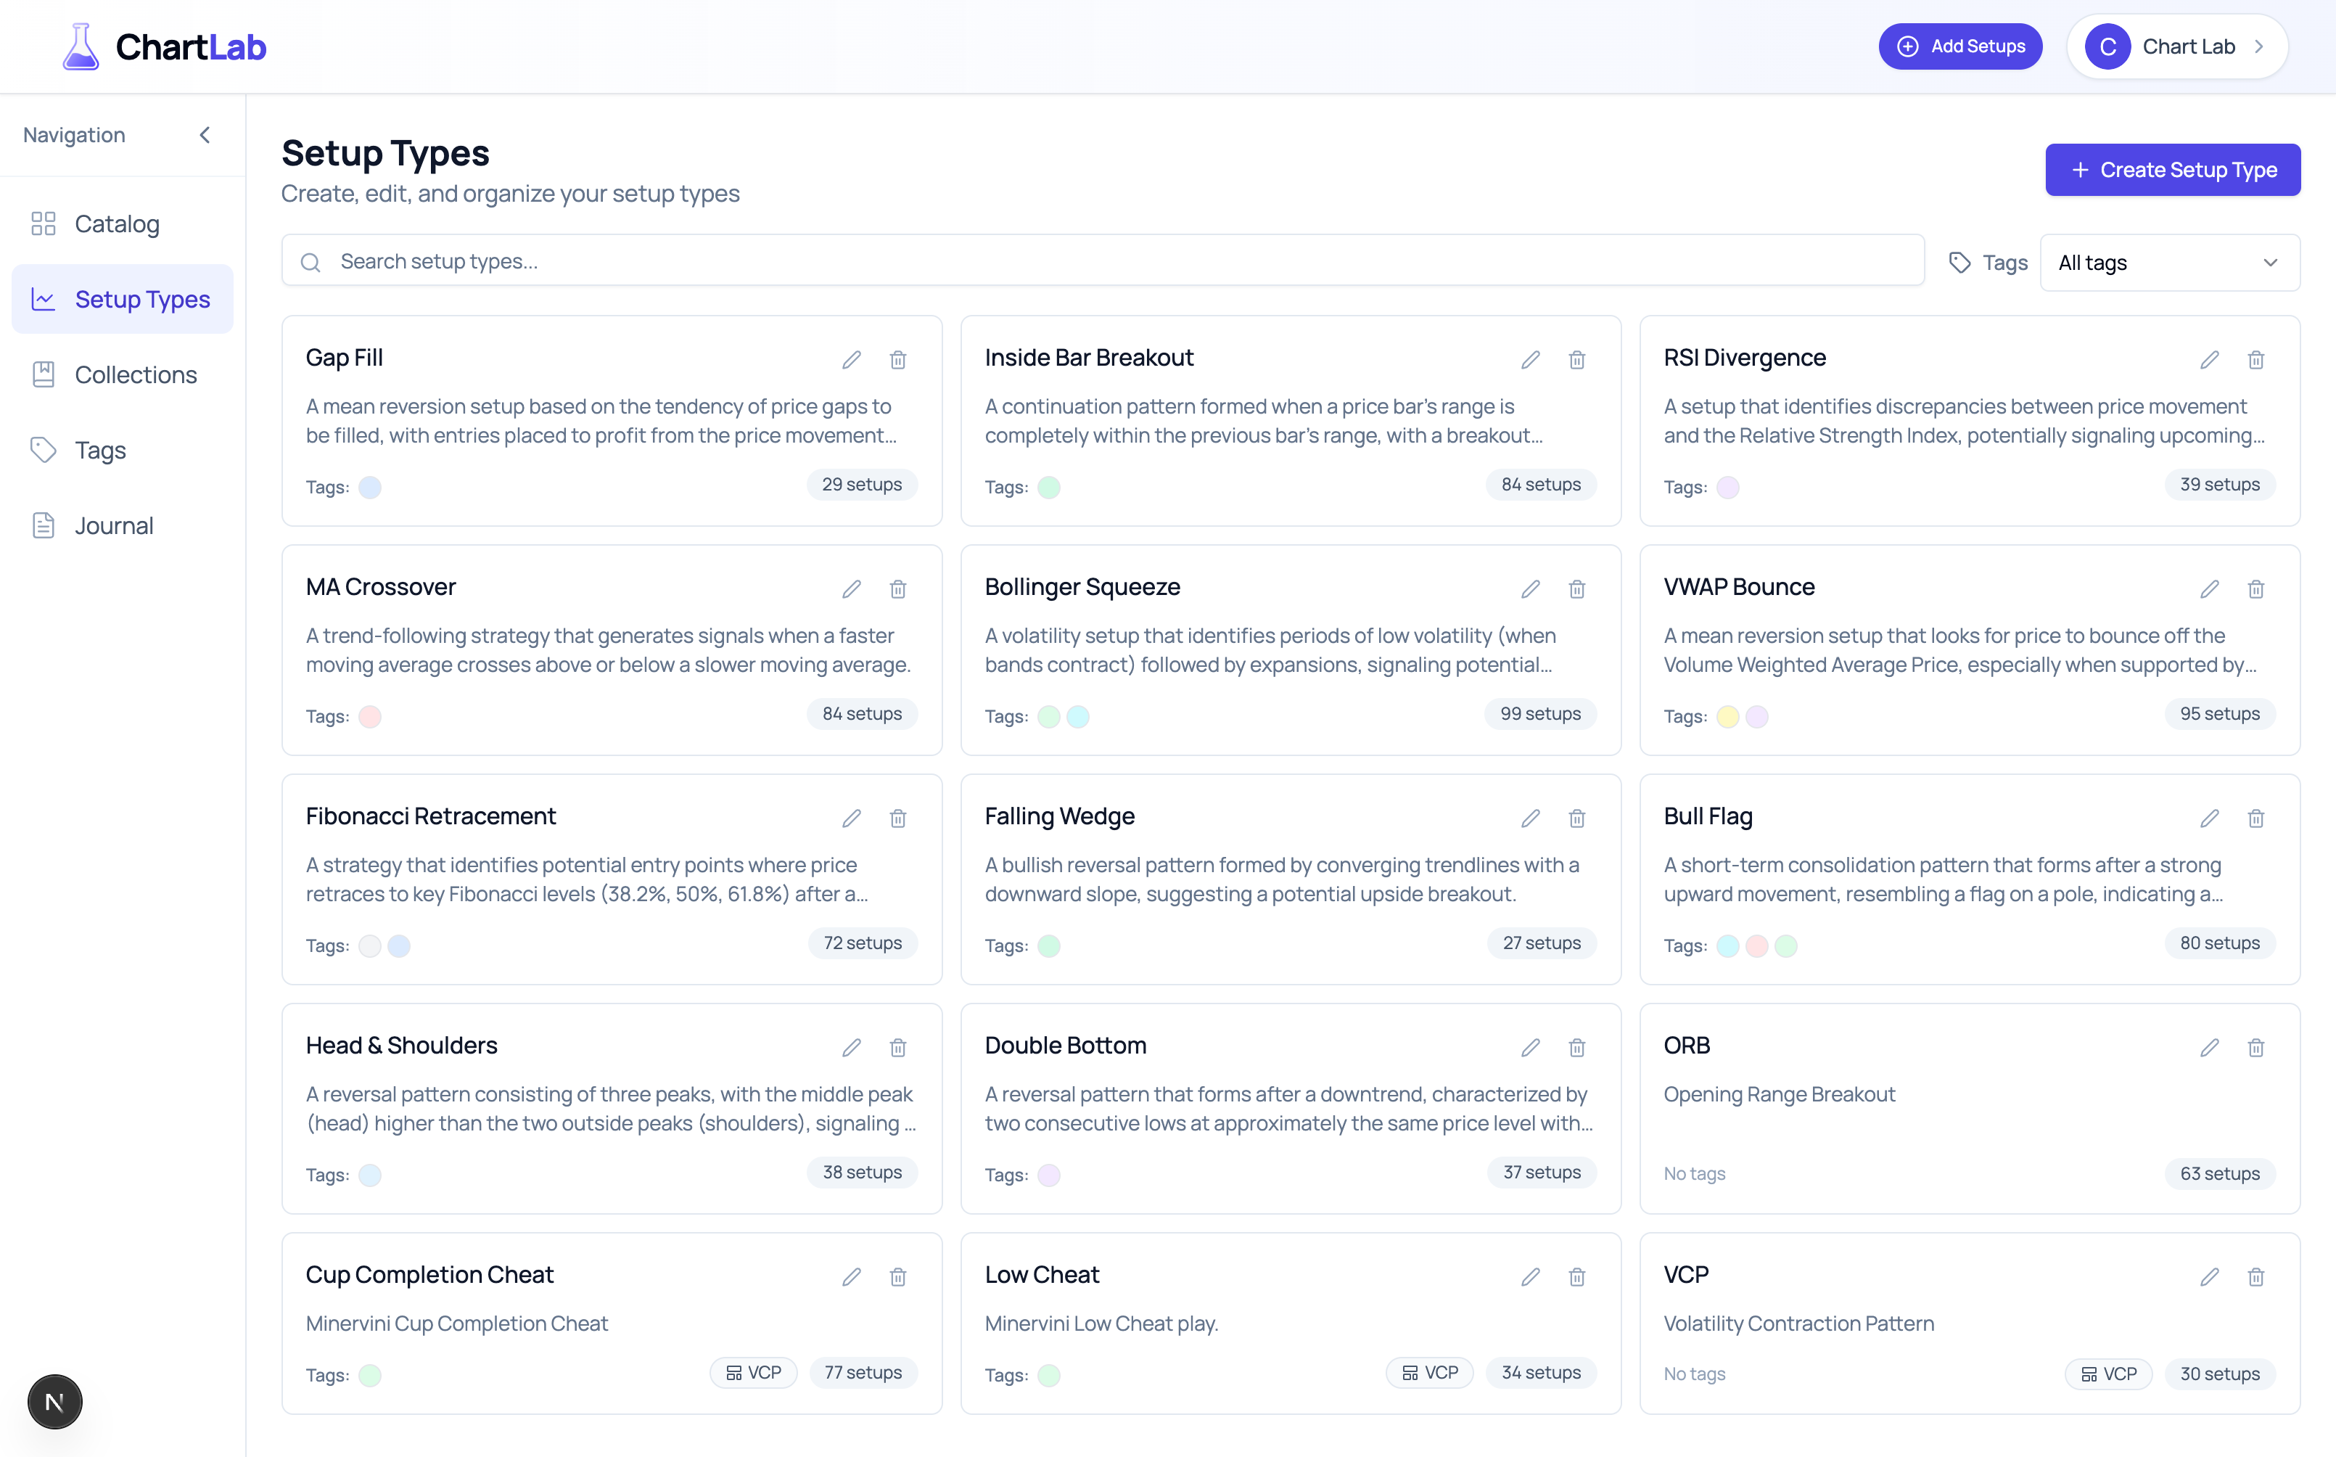Click the Create Setup Type button

click(x=2172, y=170)
